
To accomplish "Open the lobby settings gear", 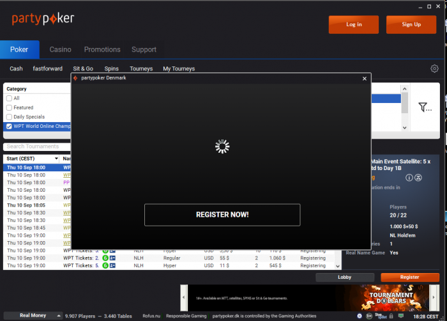I will pos(434,68).
